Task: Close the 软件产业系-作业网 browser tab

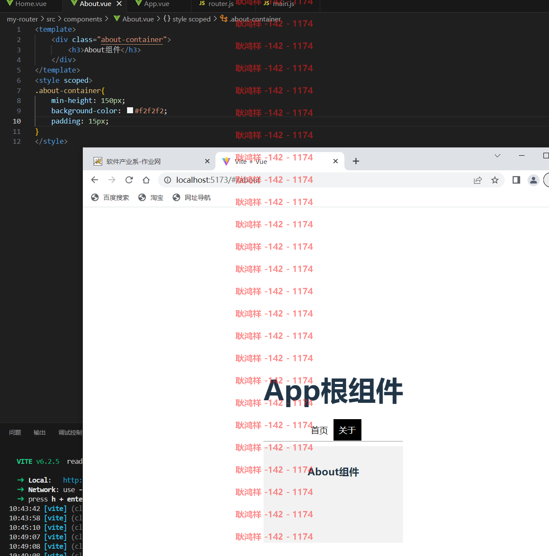Action: [207, 161]
